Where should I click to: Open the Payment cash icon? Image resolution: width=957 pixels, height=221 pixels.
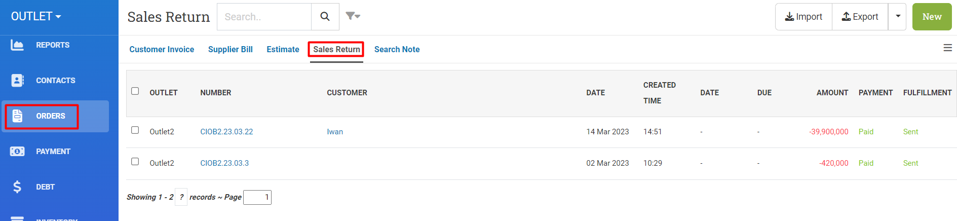17,152
